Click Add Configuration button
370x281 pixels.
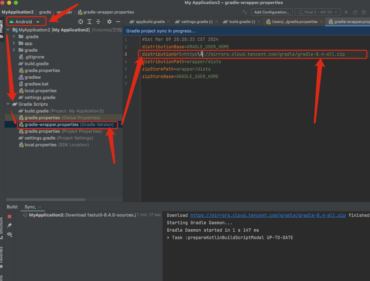[x=272, y=12]
